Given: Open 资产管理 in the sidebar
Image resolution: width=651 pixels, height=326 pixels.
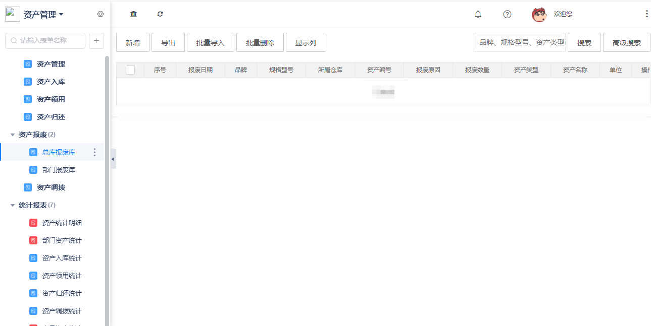Looking at the screenshot, I should (x=51, y=64).
